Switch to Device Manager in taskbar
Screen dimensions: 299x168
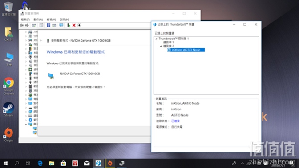(121, 164)
